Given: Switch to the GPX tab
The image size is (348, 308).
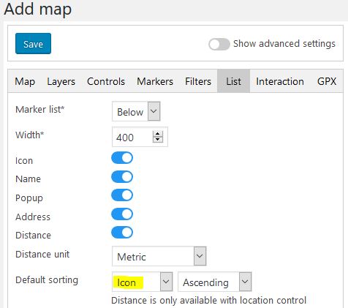Looking at the screenshot, I should 327,81.
